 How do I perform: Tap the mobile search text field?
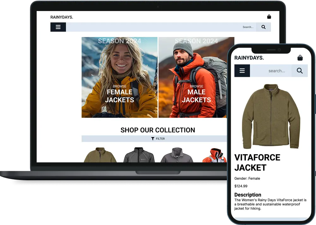pos(276,71)
